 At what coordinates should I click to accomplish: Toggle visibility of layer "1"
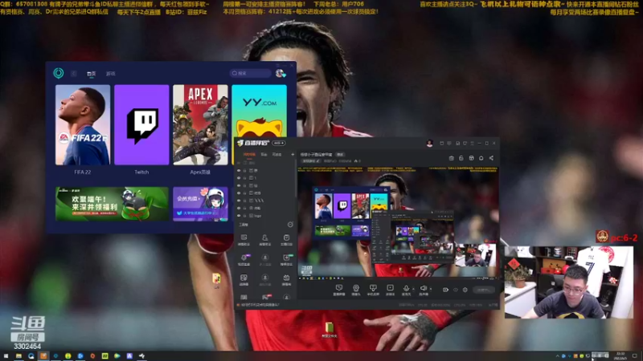click(239, 178)
